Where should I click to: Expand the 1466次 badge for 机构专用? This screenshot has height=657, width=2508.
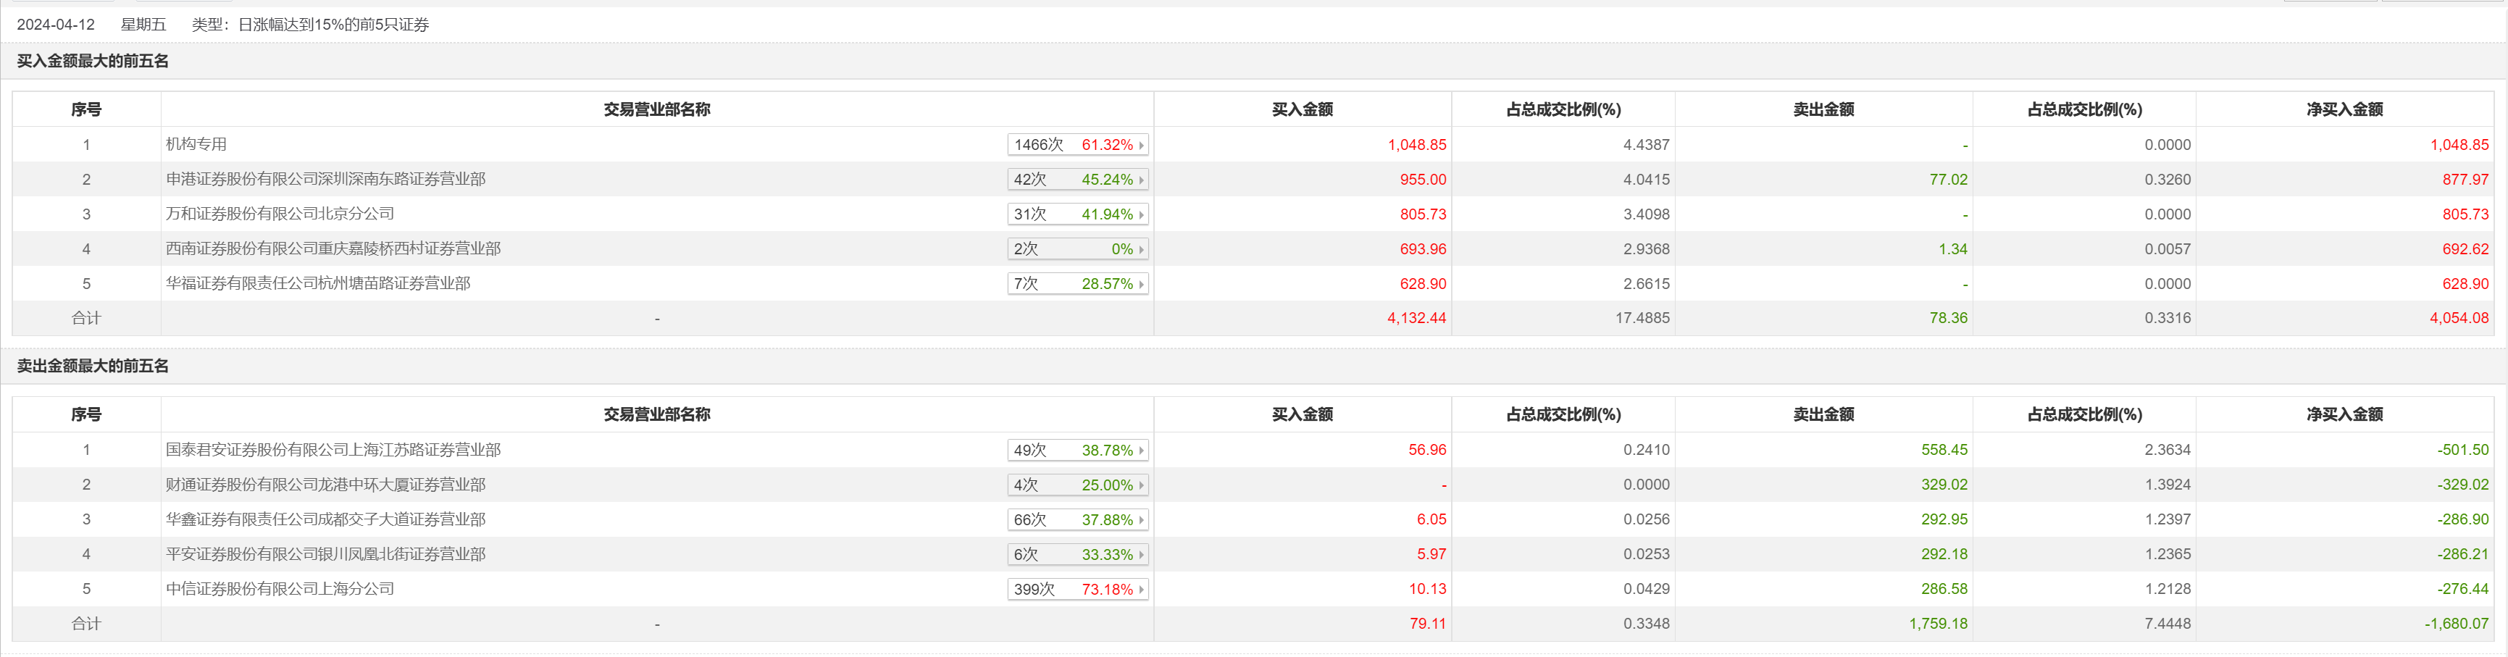[x=1078, y=145]
